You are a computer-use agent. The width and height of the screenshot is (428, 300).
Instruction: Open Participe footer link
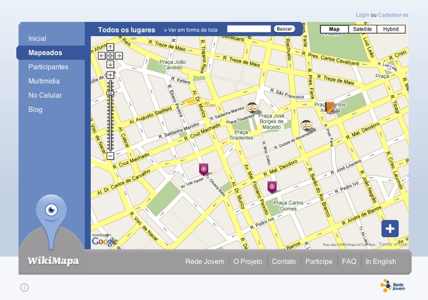click(319, 261)
